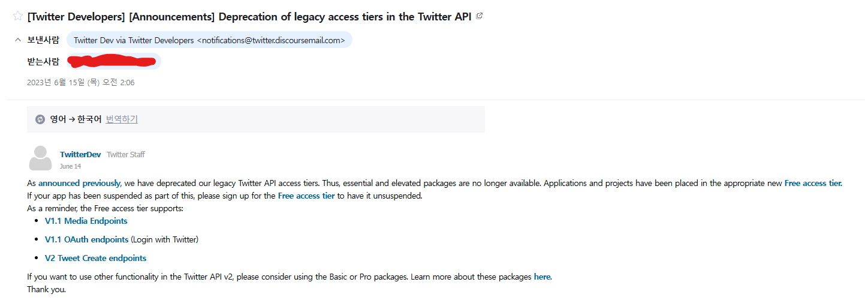Star this email with the star icon
This screenshot has height=303, width=865.
(17, 16)
